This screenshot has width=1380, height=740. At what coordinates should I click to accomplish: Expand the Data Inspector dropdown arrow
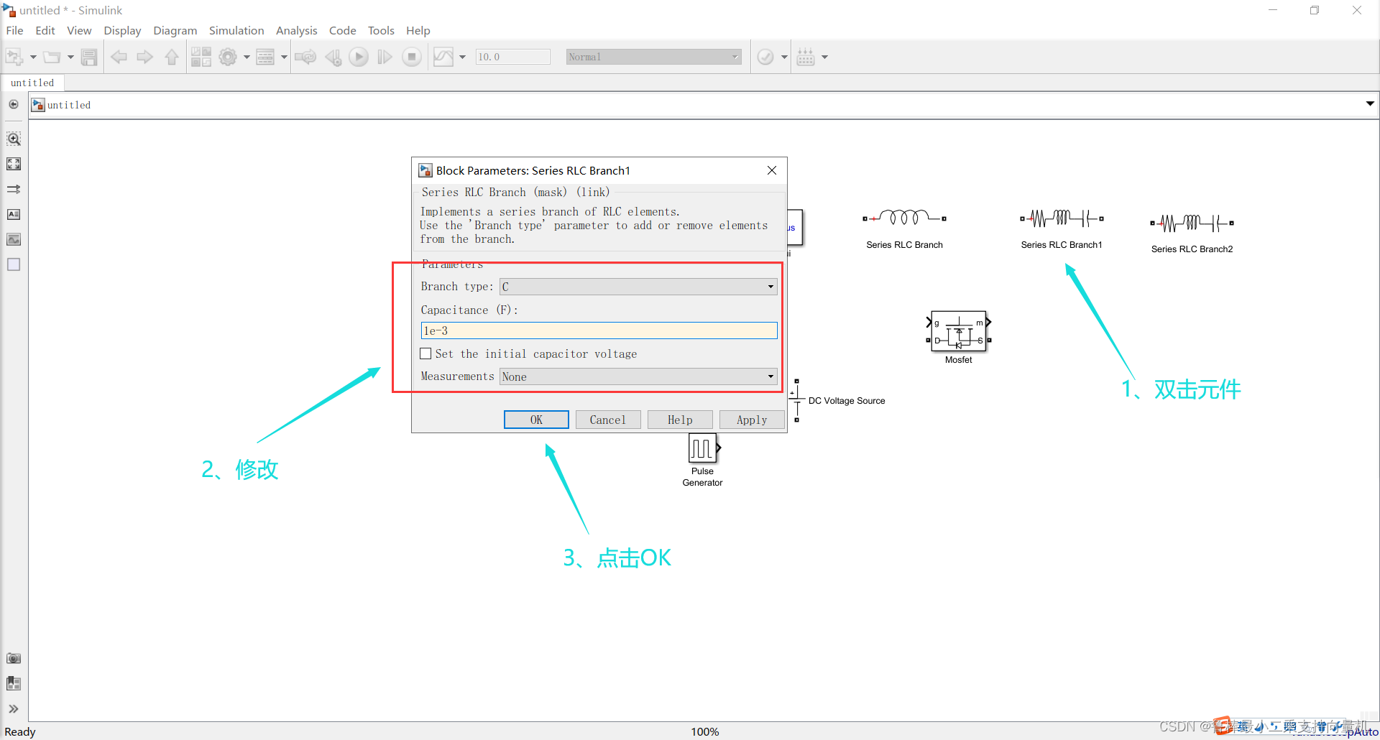[x=462, y=57]
